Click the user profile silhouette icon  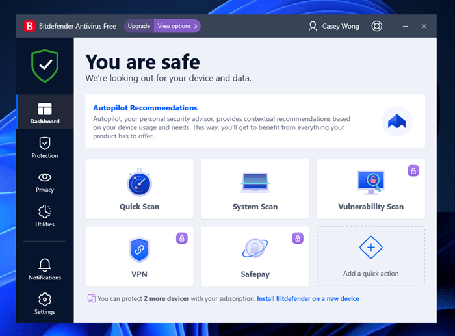tap(313, 26)
